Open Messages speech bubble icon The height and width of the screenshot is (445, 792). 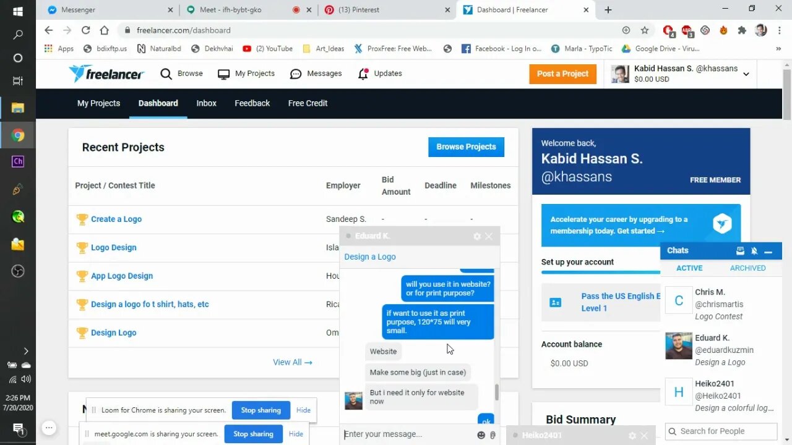[296, 74]
